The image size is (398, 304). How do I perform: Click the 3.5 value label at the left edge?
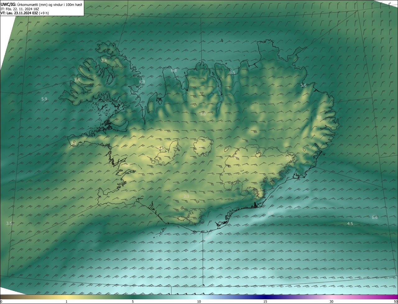coord(9,223)
